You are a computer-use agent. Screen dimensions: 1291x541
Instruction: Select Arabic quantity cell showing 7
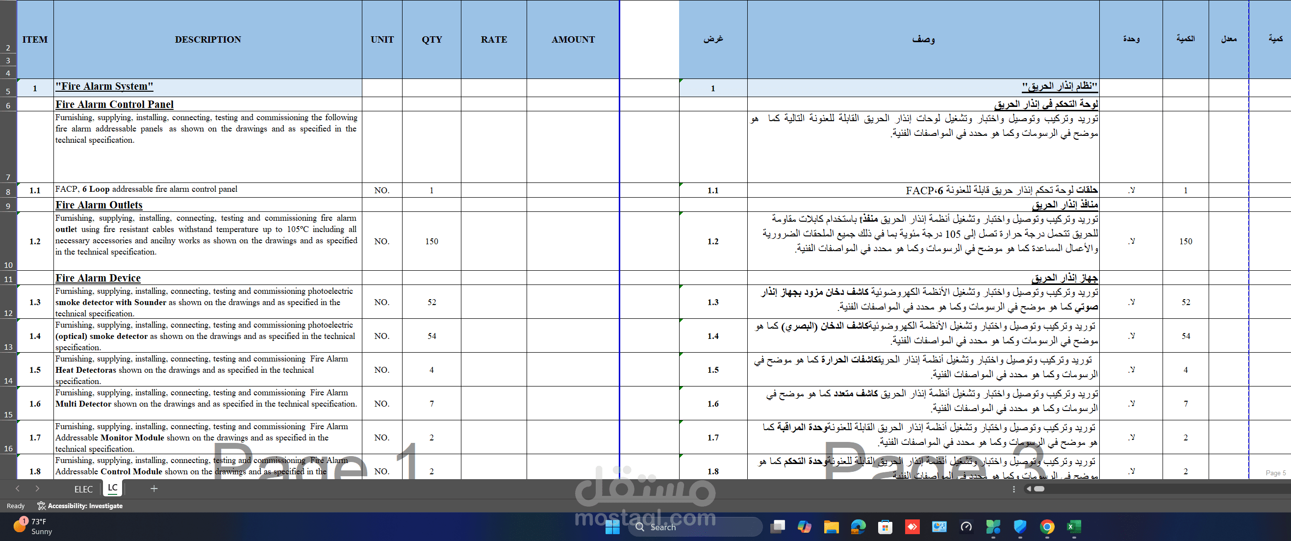point(1185,403)
